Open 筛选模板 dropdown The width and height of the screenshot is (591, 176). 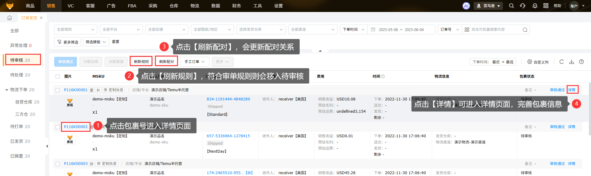point(96,42)
